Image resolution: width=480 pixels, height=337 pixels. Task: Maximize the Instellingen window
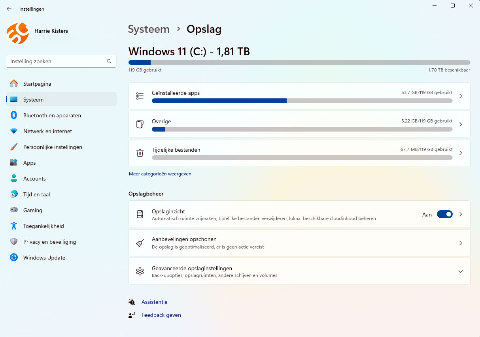tap(453, 6)
